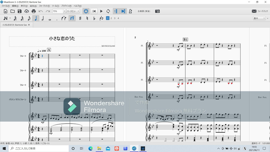Open Microsoft Edge from taskbar

(90, 148)
